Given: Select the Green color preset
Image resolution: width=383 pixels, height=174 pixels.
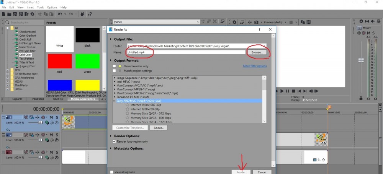Looking at the screenshot, I should coord(87,61).
